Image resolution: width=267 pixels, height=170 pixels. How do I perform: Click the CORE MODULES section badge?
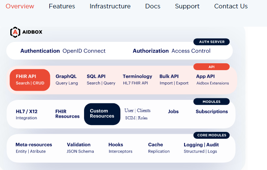coord(211,135)
